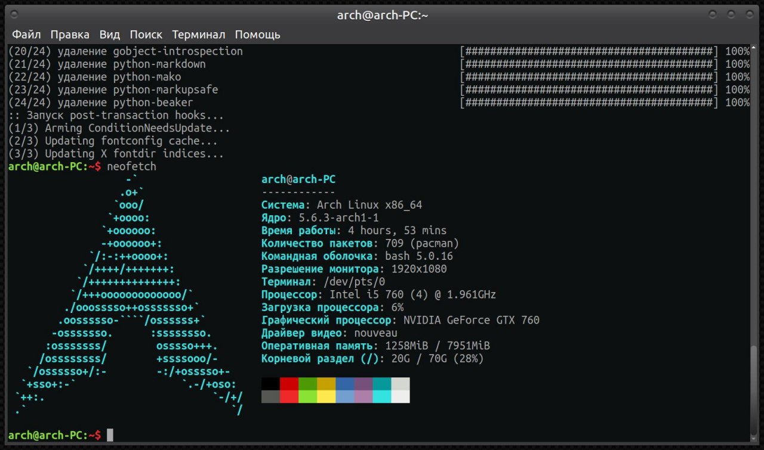The height and width of the screenshot is (450, 764).
Task: Click the bright cyan neofetch color block
Action: click(381, 397)
